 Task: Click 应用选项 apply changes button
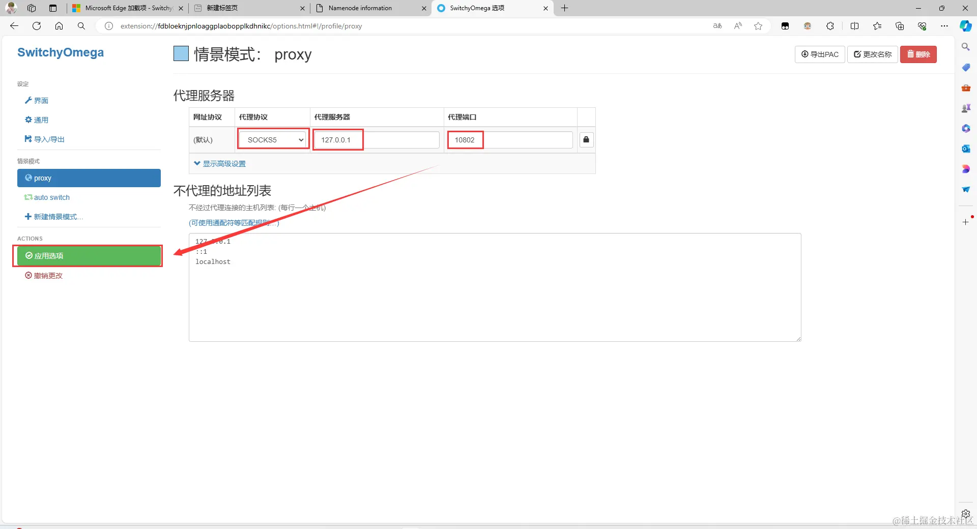click(89, 256)
